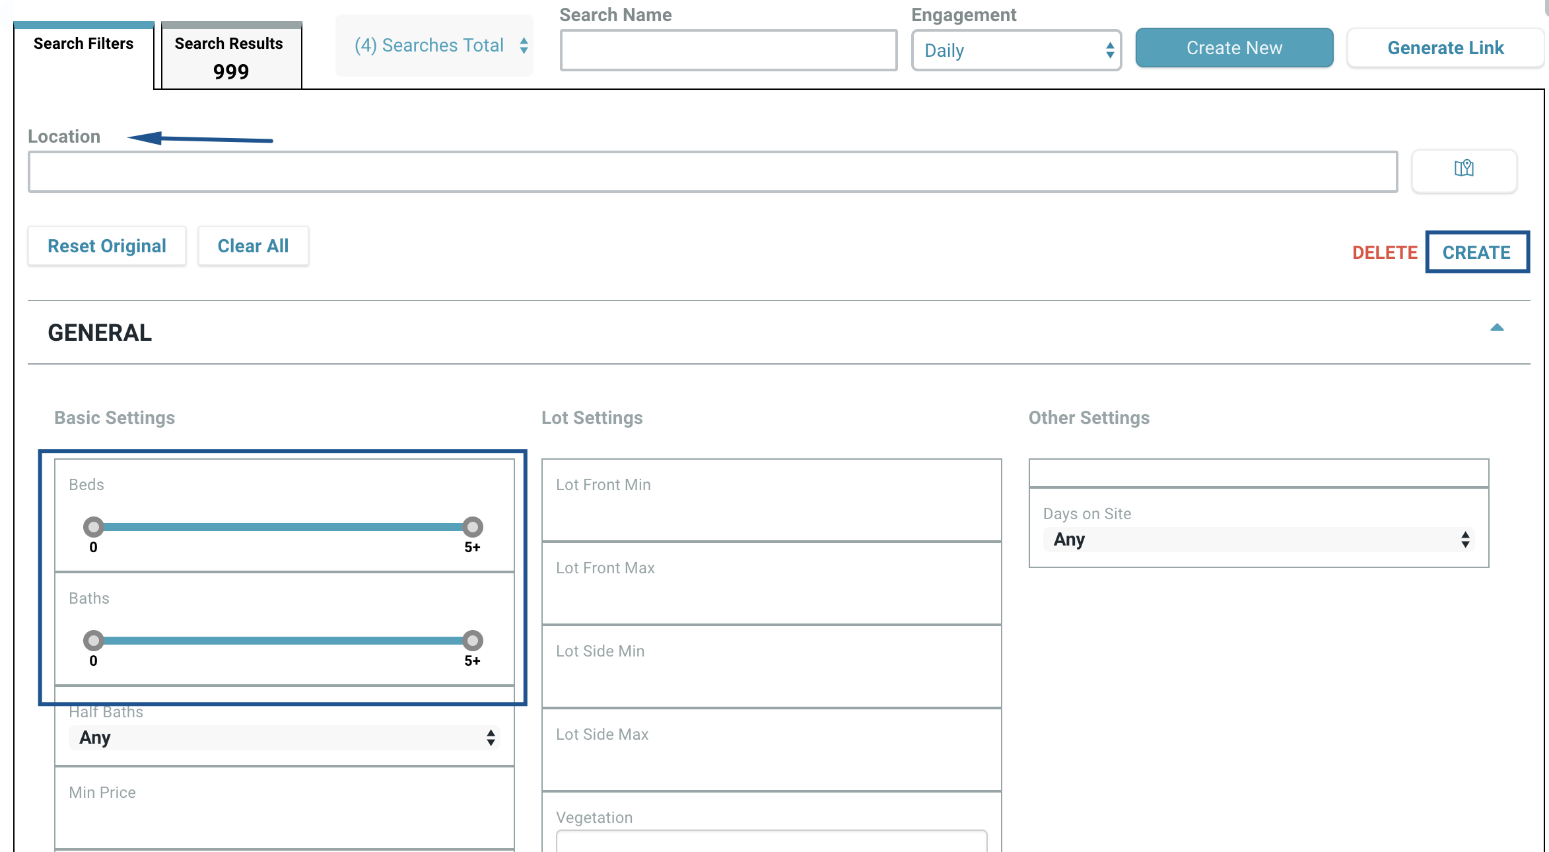Image resolution: width=1549 pixels, height=852 pixels.
Task: Open the Engagement Daily dropdown
Action: [1015, 50]
